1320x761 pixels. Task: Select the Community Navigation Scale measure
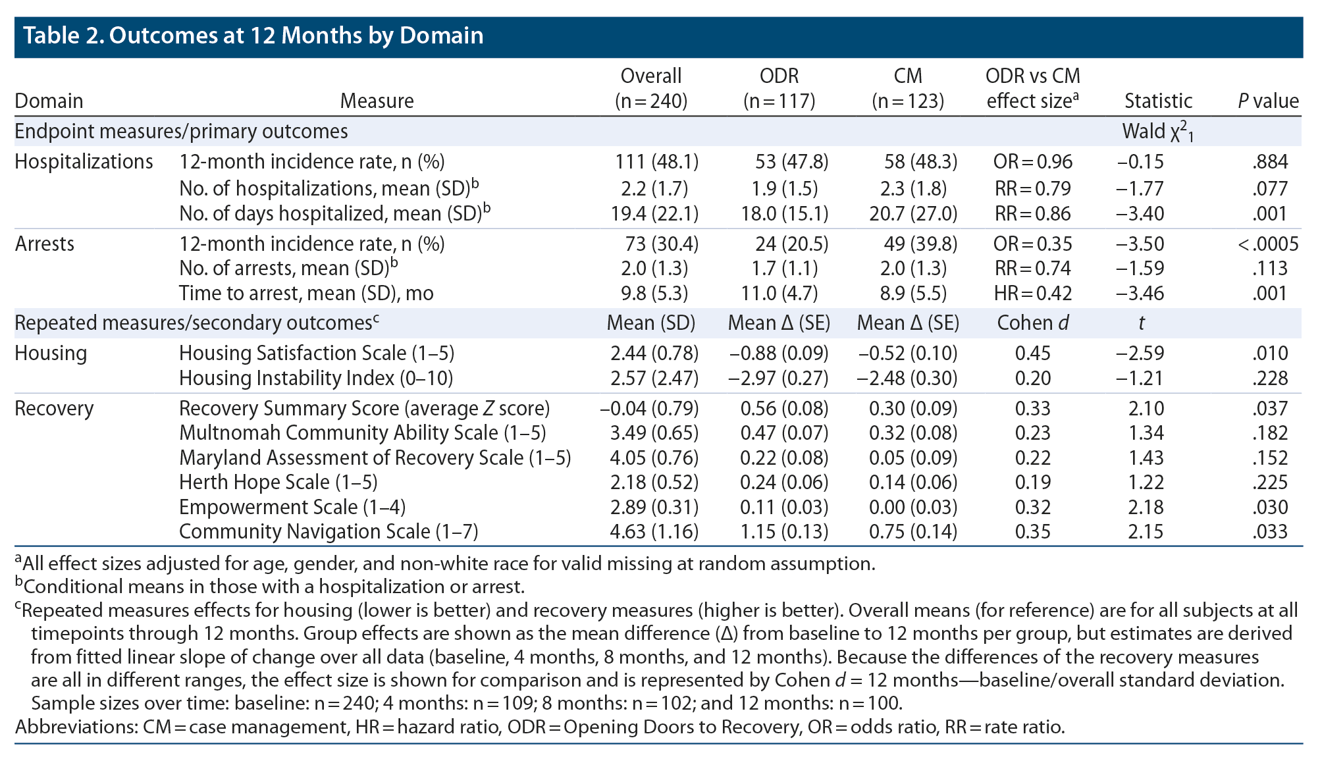coord(329,532)
